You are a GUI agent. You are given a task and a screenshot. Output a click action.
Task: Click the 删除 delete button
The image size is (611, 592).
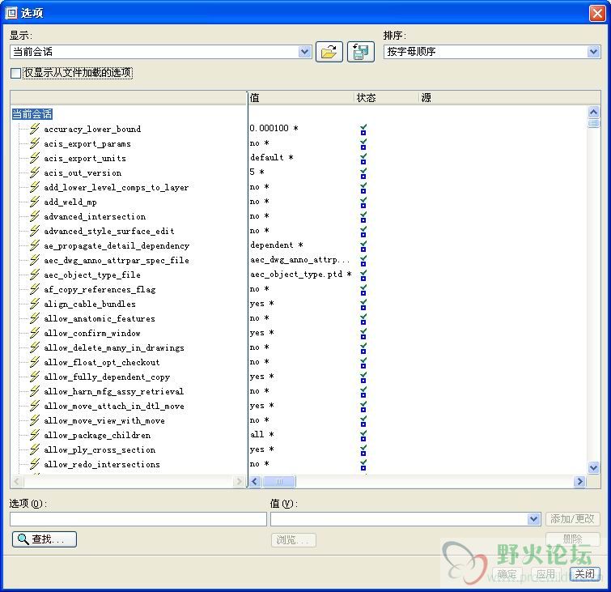572,539
